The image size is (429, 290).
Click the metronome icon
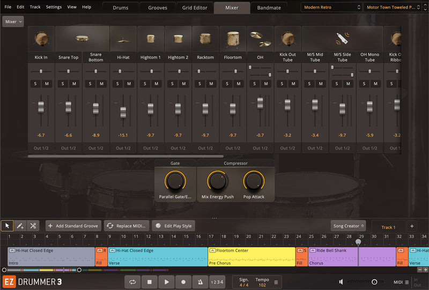pyautogui.click(x=200, y=281)
